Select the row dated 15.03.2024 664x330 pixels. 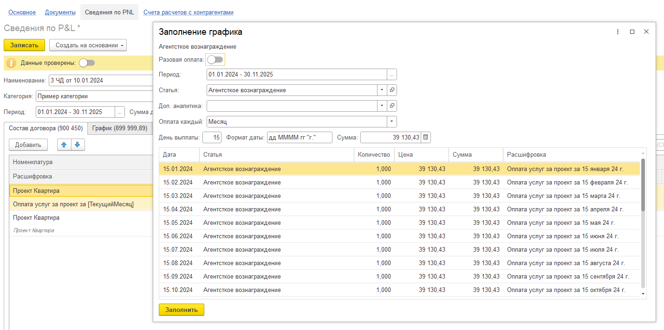(399, 196)
